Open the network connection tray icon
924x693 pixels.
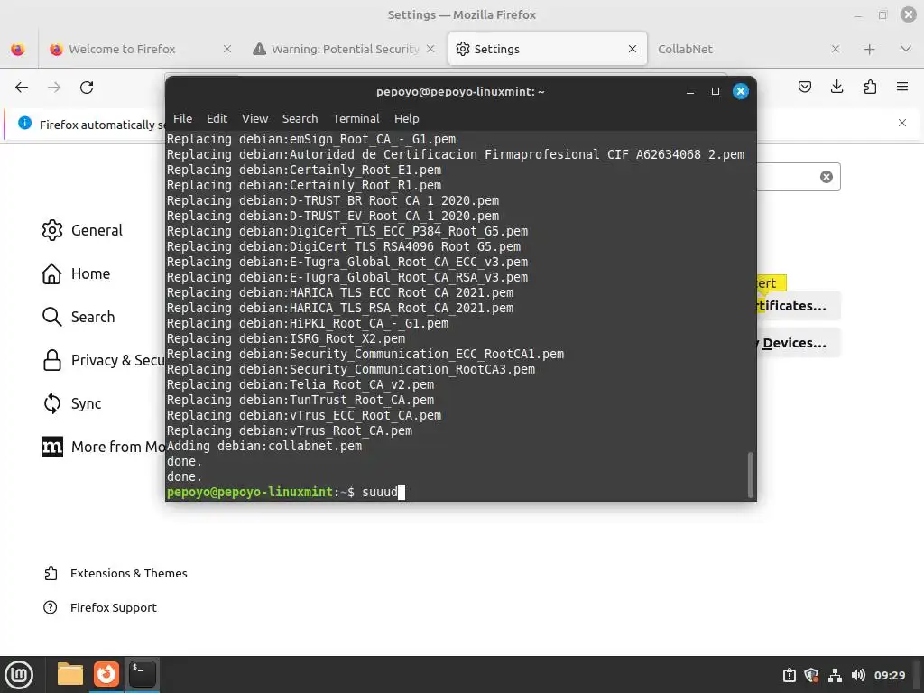tap(835, 675)
